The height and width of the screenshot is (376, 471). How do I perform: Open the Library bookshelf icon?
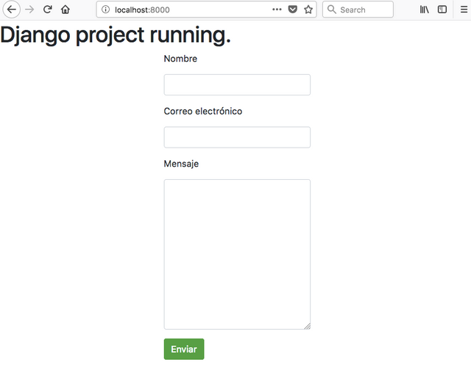coord(424,10)
